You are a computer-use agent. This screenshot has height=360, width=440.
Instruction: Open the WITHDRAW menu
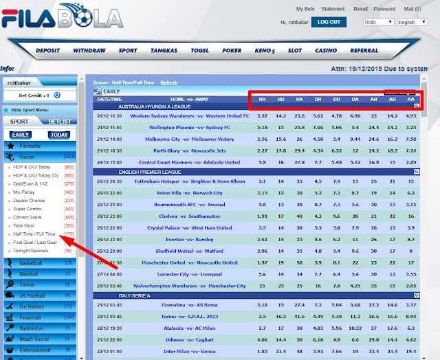point(89,51)
